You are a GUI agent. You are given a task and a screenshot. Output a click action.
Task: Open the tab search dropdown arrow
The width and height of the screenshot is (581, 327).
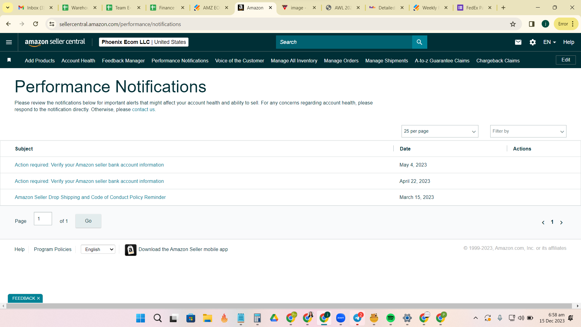click(8, 8)
